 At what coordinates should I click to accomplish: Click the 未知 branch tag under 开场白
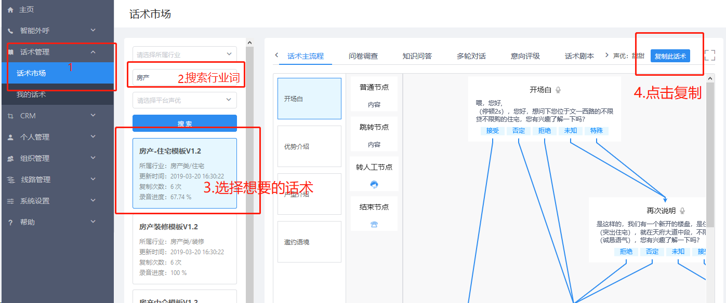click(571, 131)
